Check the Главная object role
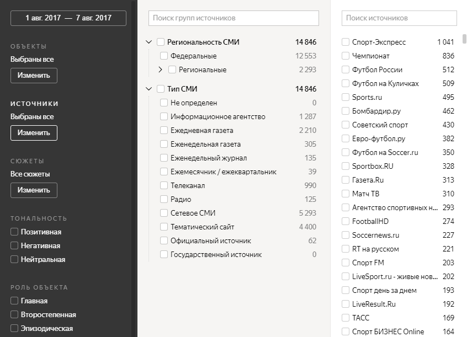The width and height of the screenshot is (467, 337). (x=14, y=301)
